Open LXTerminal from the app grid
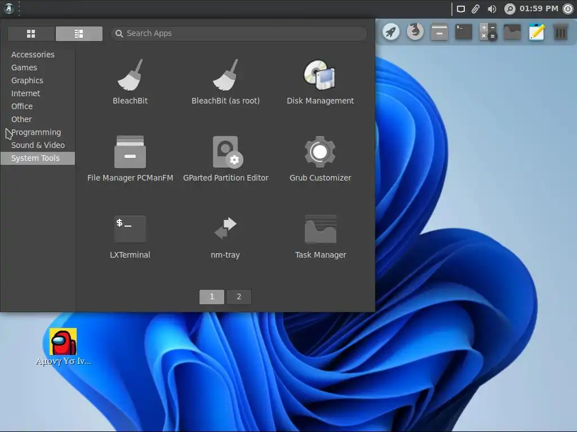The image size is (577, 432). point(130,237)
